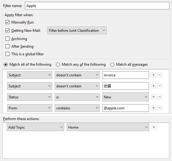Open Subject field dropdown in 收据 row

pos(30,86)
